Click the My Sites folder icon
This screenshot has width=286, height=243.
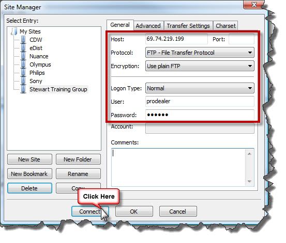tap(14, 31)
